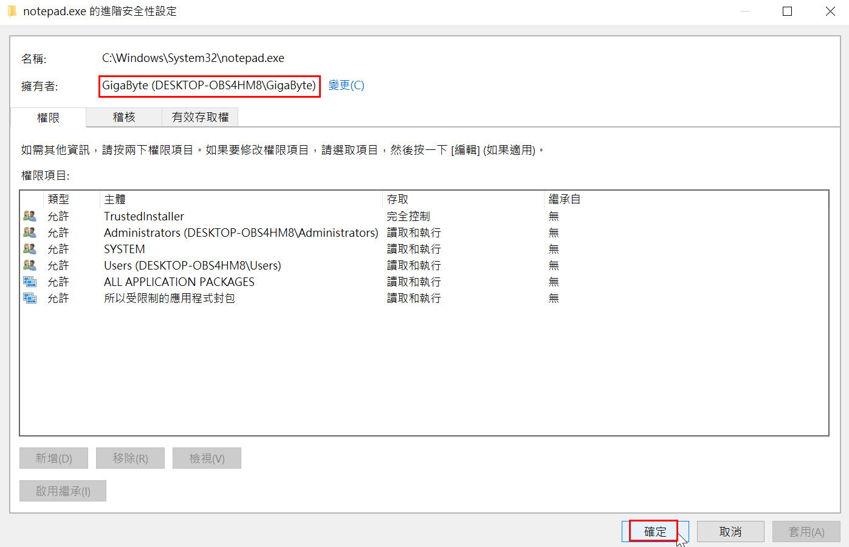
Task: Maximize the advanced security settings window
Action: pos(787,11)
